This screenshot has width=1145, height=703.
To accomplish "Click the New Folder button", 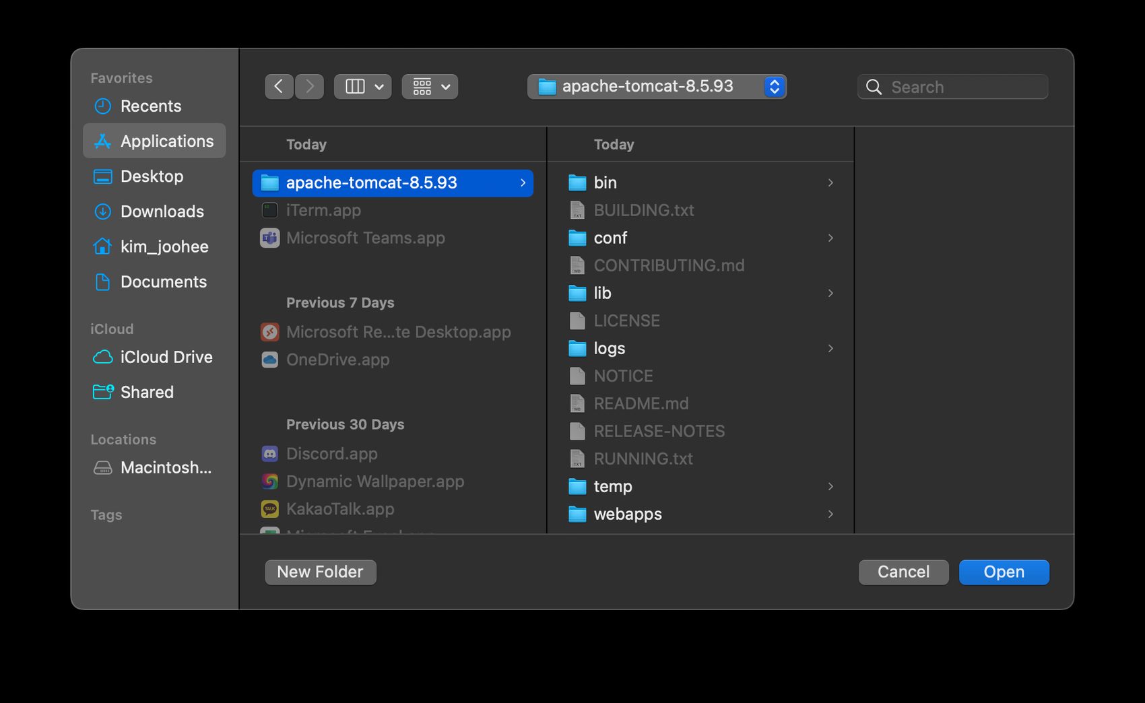I will point(320,572).
